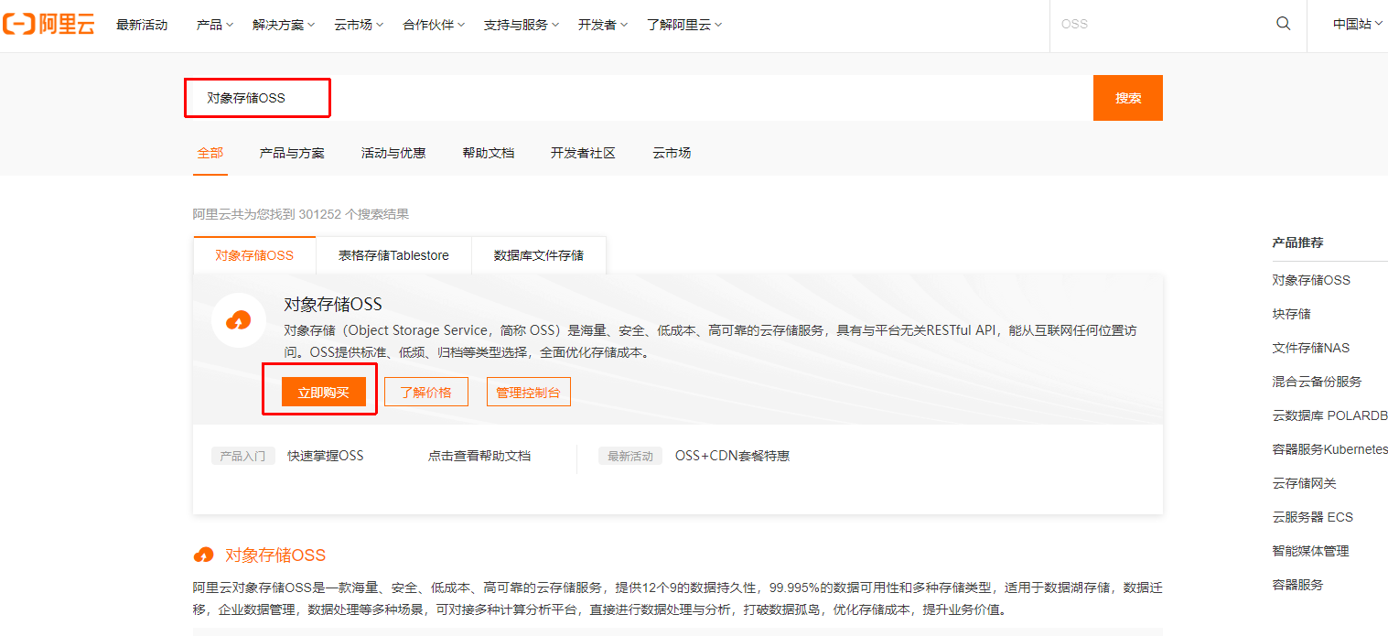
Task: Open 容器服务 in 产品推荐 sidebar
Action: pos(1297,585)
